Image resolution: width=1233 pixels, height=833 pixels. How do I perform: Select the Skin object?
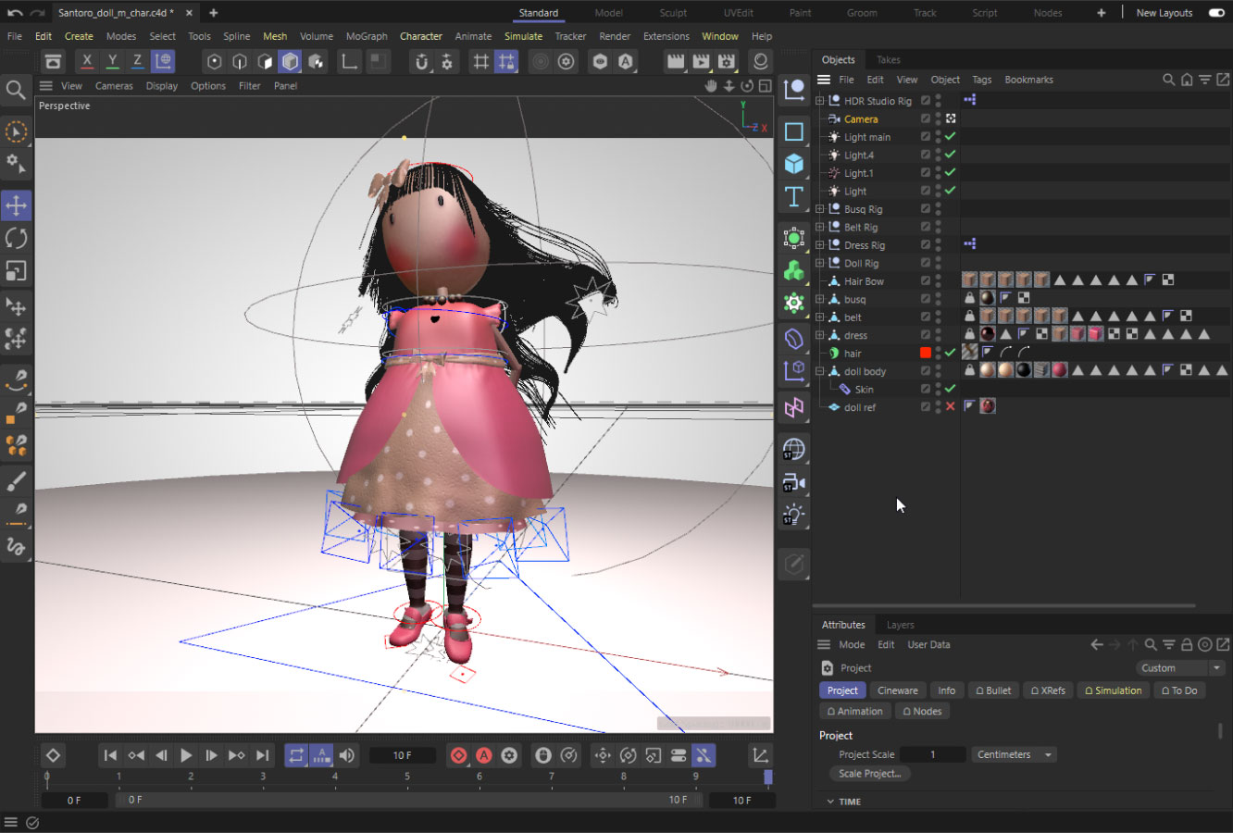tap(864, 390)
